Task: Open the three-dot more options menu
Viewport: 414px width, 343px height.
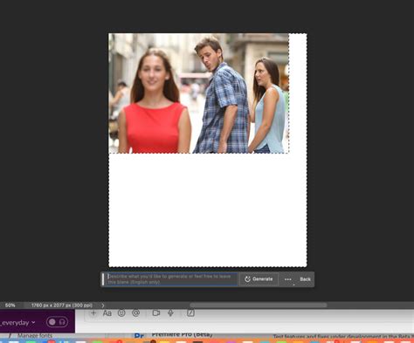Action: pos(288,279)
